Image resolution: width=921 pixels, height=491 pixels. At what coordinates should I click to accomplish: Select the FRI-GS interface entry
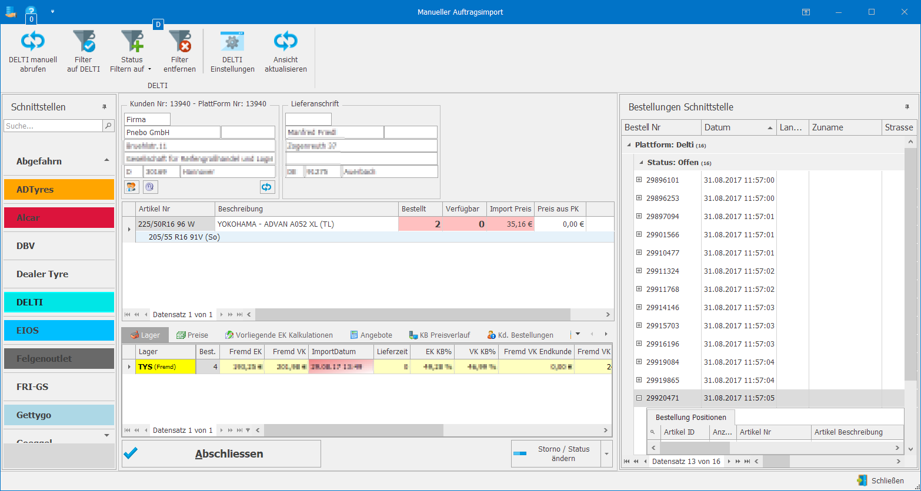[59, 387]
